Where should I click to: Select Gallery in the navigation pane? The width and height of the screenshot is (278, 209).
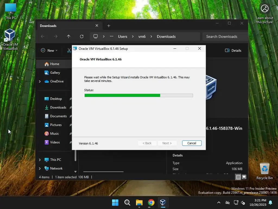tap(55, 72)
